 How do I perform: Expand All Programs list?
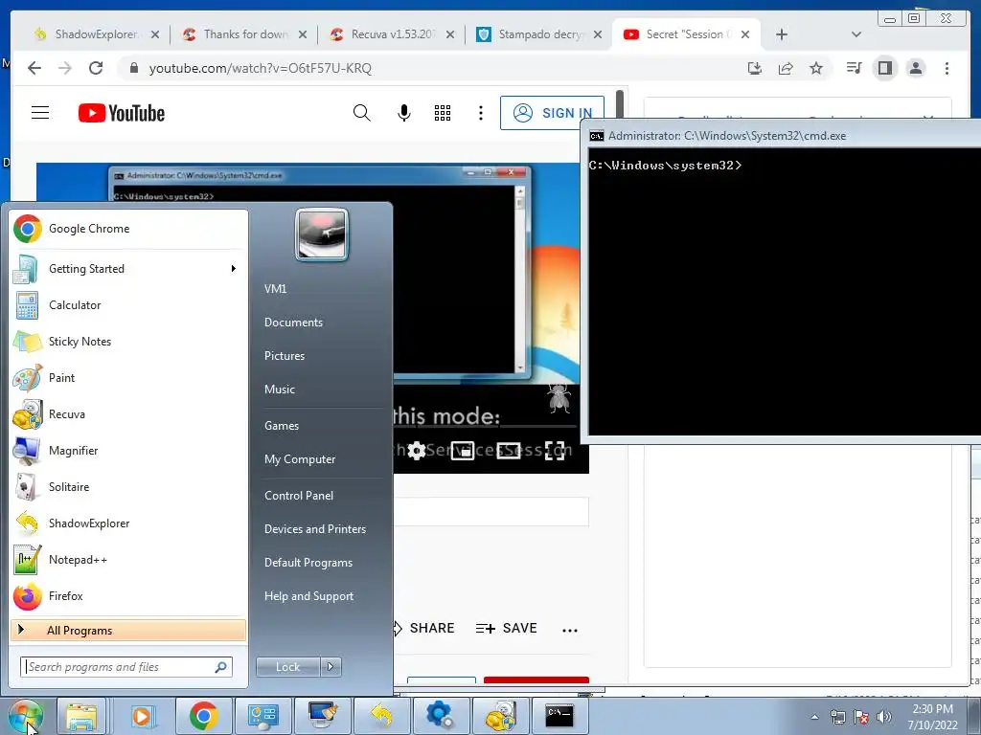pos(128,630)
